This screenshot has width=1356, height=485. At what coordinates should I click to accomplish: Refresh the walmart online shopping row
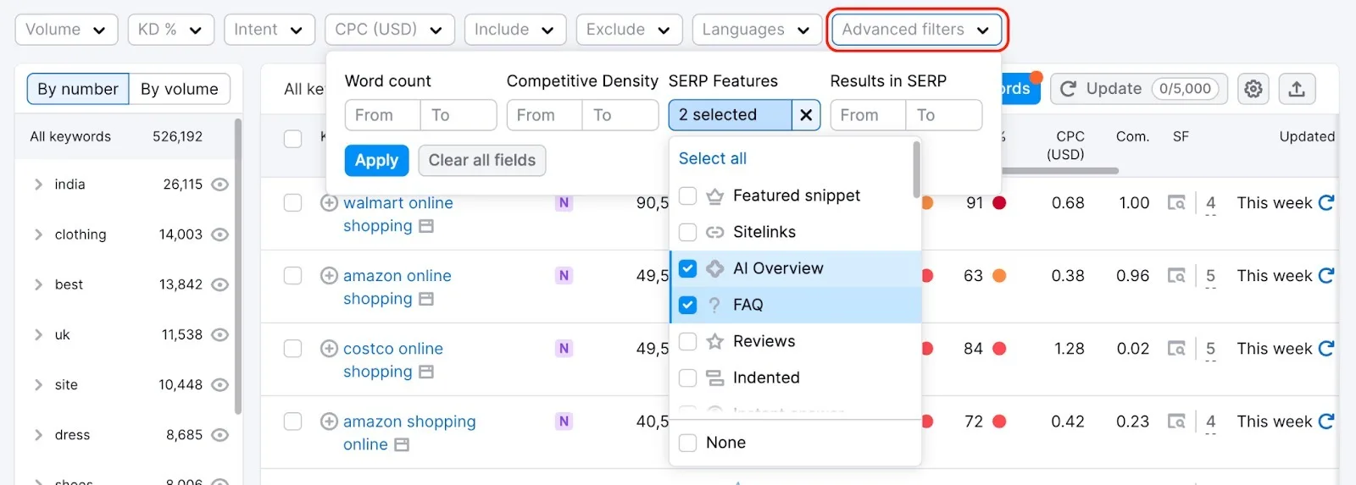(1326, 203)
